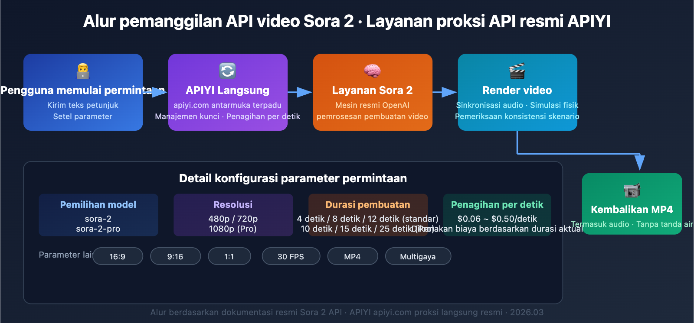Click the Detail konfigurasi parameter permintaan heading
Viewport: 694px width, 323px height.
pos(293,178)
